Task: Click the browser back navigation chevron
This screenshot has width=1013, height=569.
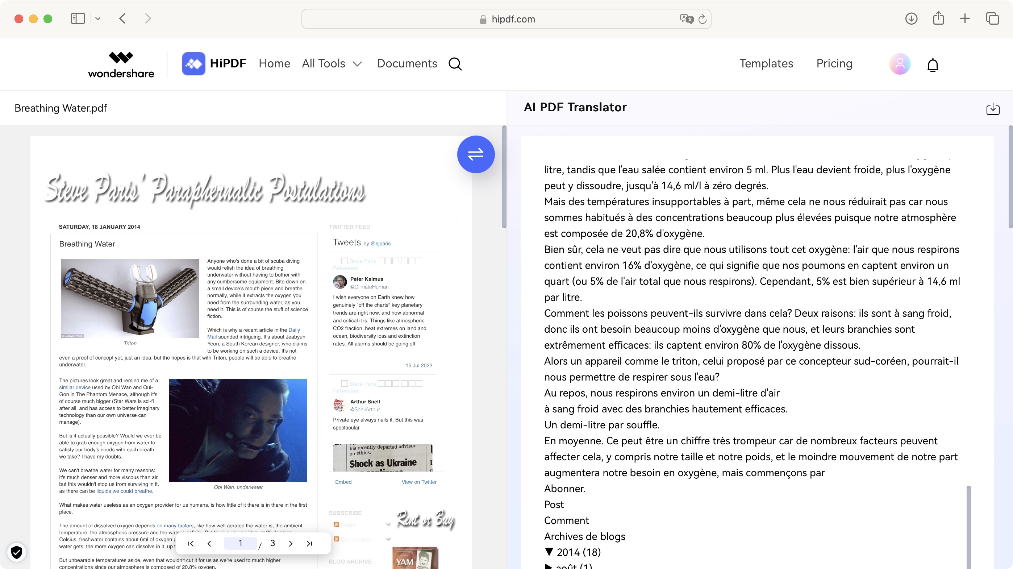Action: coord(122,19)
